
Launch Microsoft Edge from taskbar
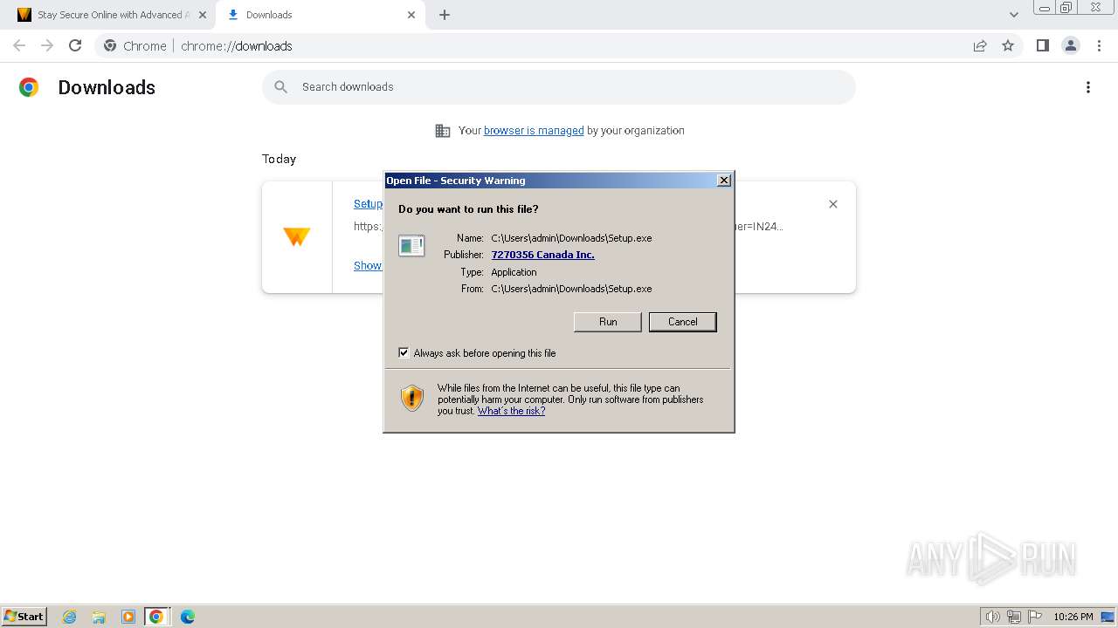point(187,617)
